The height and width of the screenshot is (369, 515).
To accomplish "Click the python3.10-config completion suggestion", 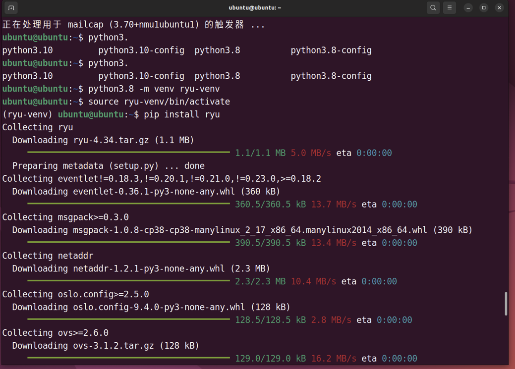I will (141, 50).
